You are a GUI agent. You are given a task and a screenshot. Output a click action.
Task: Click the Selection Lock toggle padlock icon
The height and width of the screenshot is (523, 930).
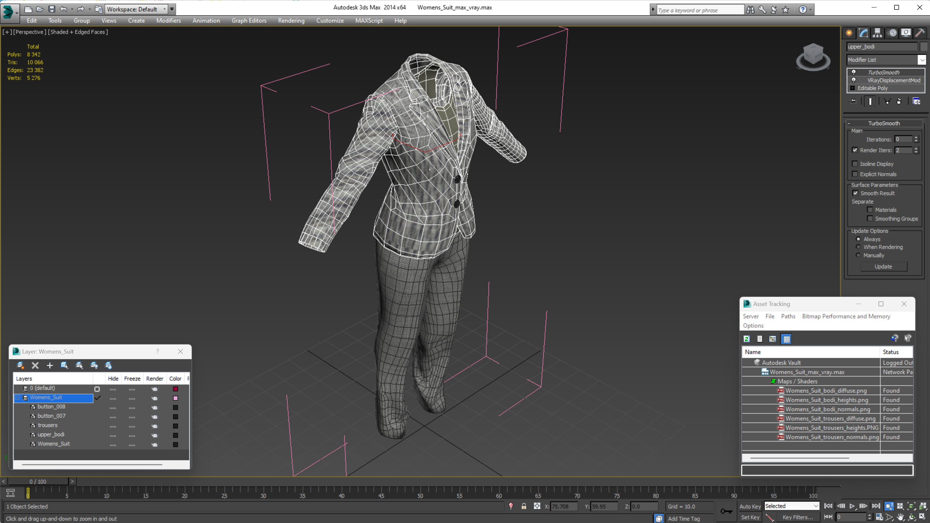(x=524, y=506)
